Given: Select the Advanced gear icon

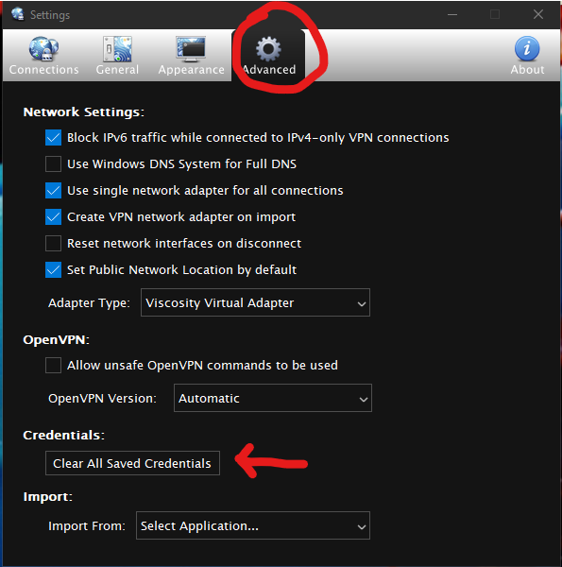Looking at the screenshot, I should click(268, 49).
